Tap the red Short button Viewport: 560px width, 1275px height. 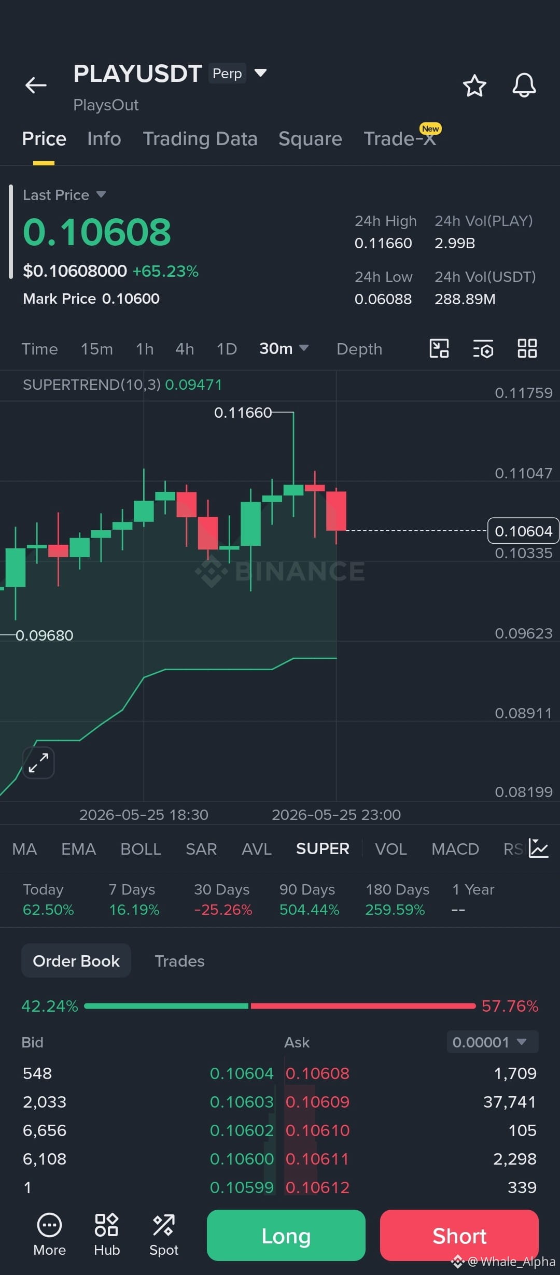click(459, 1235)
